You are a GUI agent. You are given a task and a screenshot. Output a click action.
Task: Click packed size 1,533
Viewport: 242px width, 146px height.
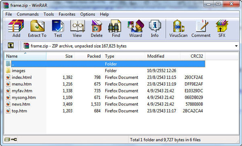tap(96, 104)
